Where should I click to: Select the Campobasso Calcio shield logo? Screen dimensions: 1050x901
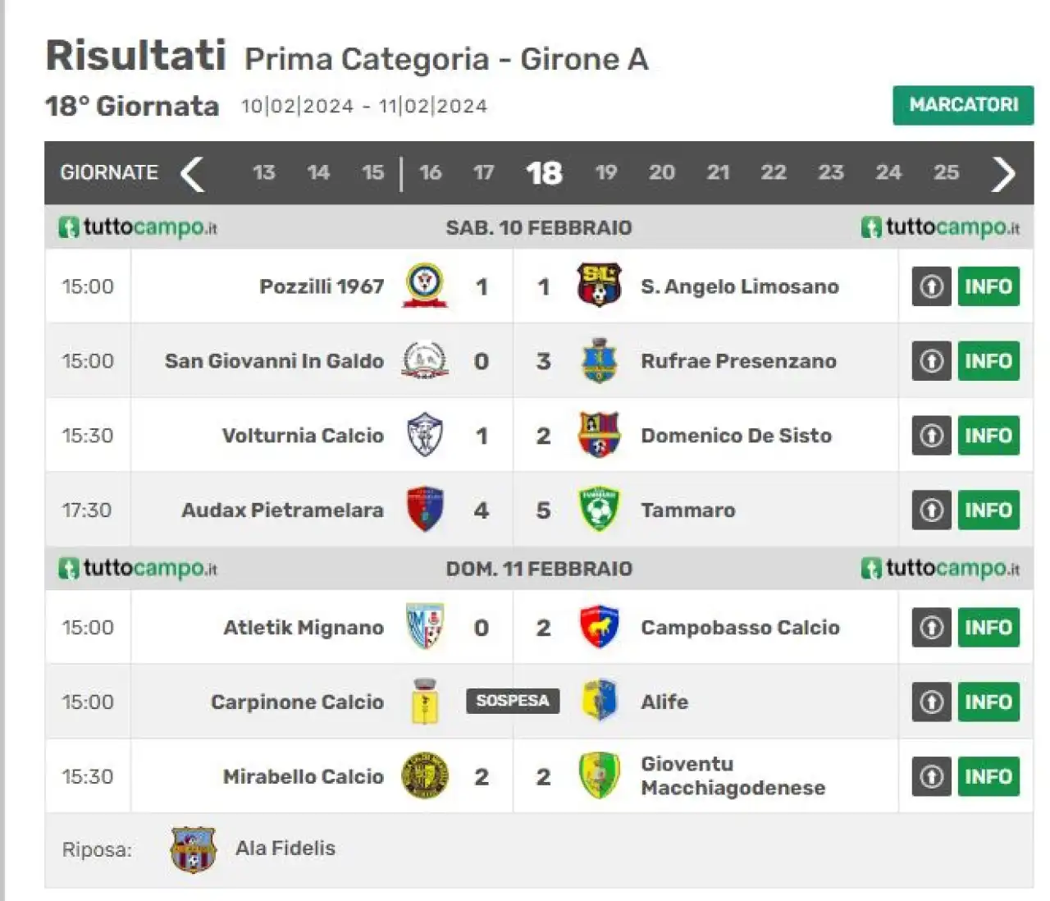click(x=599, y=627)
